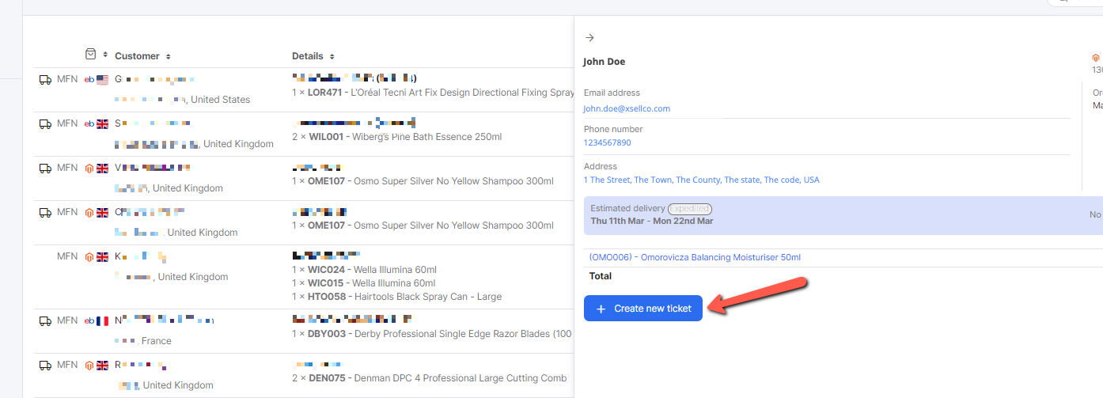Sort the Customer column

click(169, 56)
